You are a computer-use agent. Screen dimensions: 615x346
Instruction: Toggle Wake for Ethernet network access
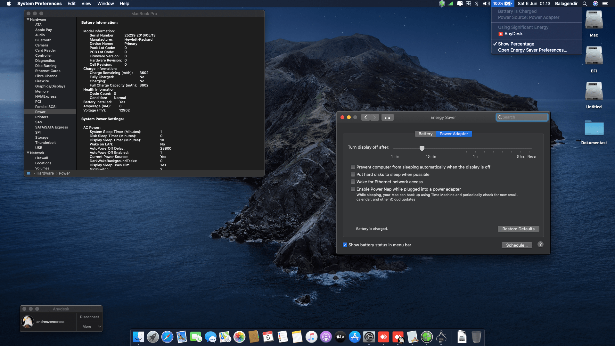tap(353, 182)
